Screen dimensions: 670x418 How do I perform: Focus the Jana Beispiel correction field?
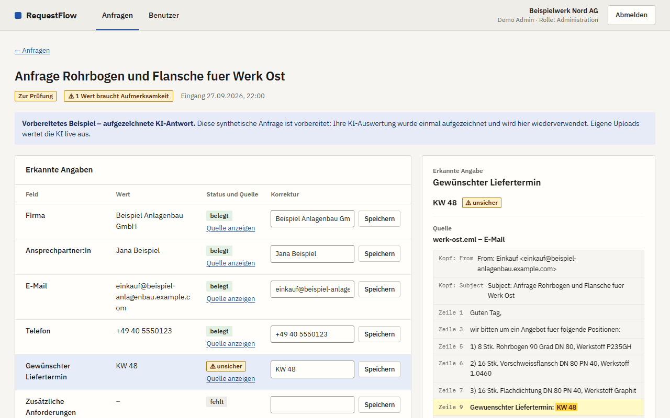(x=312, y=253)
